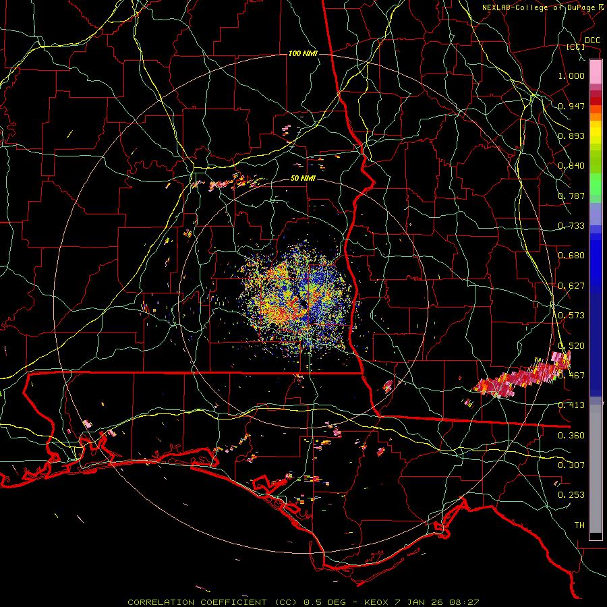The height and width of the screenshot is (607, 607).
Task: Click the "0.627" scale label
Action: [x=571, y=286]
